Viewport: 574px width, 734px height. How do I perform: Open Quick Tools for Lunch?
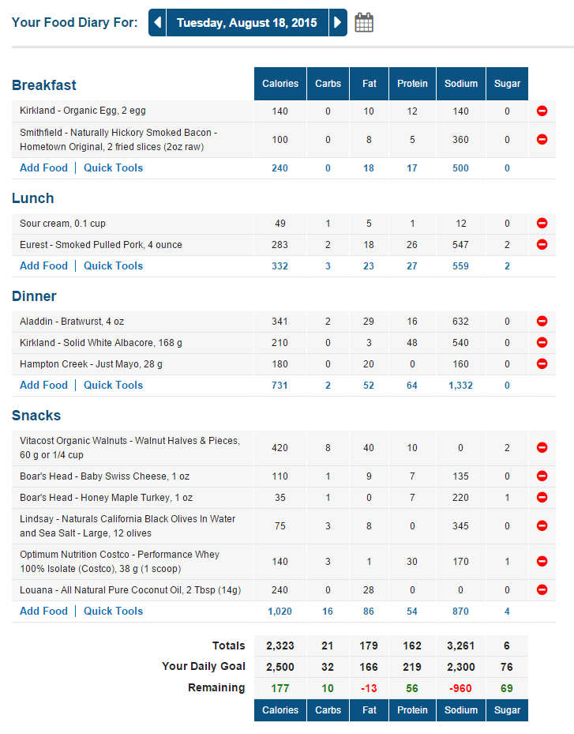tap(113, 265)
